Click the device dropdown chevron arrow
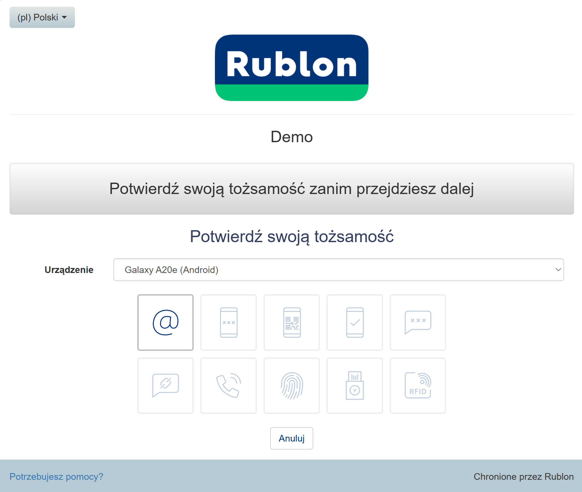The height and width of the screenshot is (492, 582). (558, 270)
